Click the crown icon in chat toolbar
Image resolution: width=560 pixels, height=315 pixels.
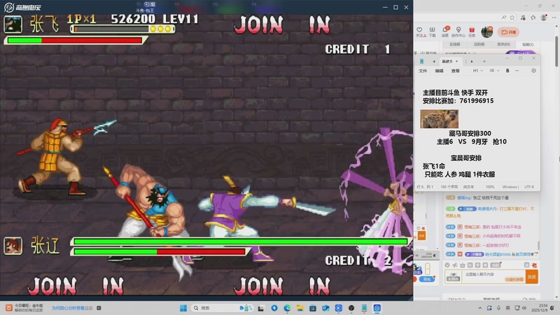pos(463,265)
